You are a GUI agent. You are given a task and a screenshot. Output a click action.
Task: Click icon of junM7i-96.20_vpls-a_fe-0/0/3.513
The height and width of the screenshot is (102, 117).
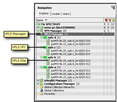48,70
